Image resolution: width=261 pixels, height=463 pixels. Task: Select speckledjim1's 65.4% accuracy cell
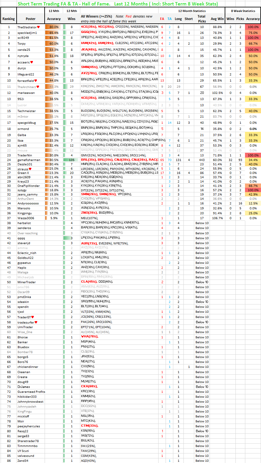(54, 33)
